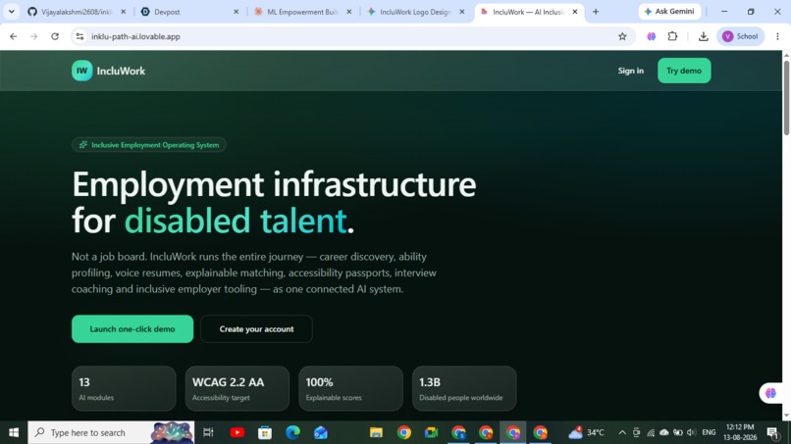
Task: Click the 100% Explainable scores card
Action: 350,388
